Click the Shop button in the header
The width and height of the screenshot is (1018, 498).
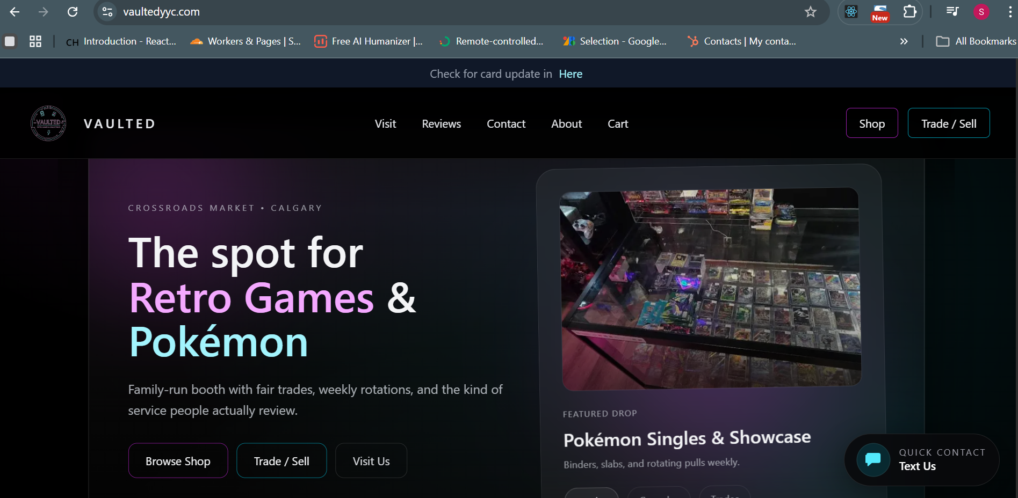point(872,123)
